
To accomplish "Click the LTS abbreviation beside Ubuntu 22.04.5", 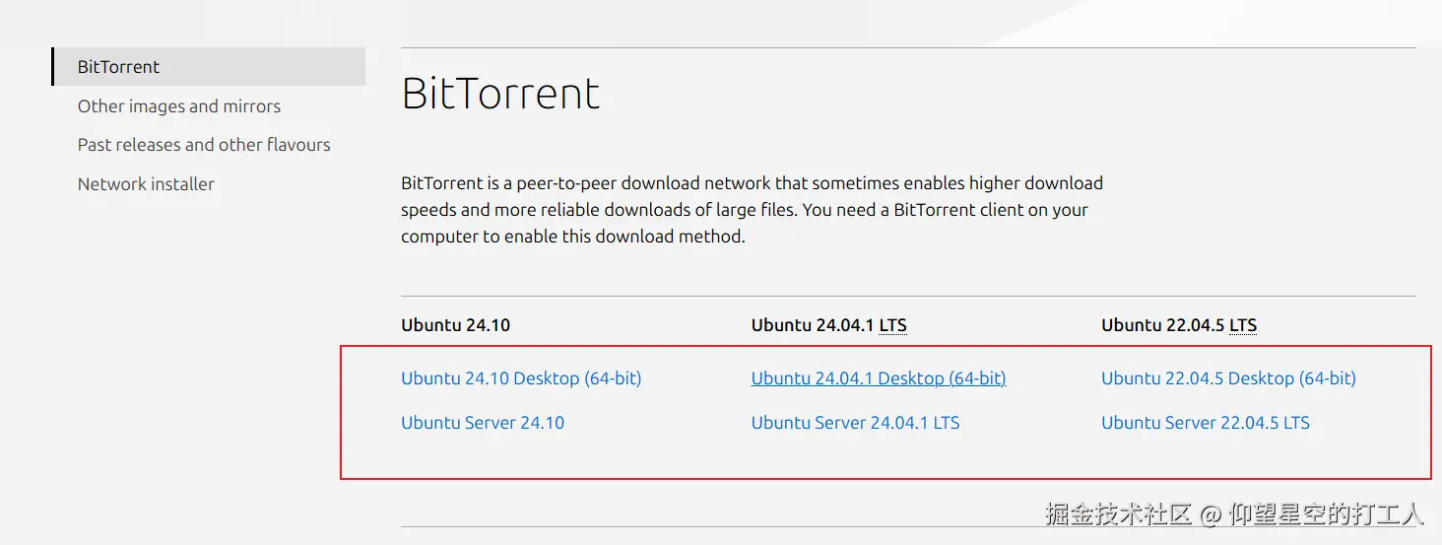I will [x=1243, y=325].
